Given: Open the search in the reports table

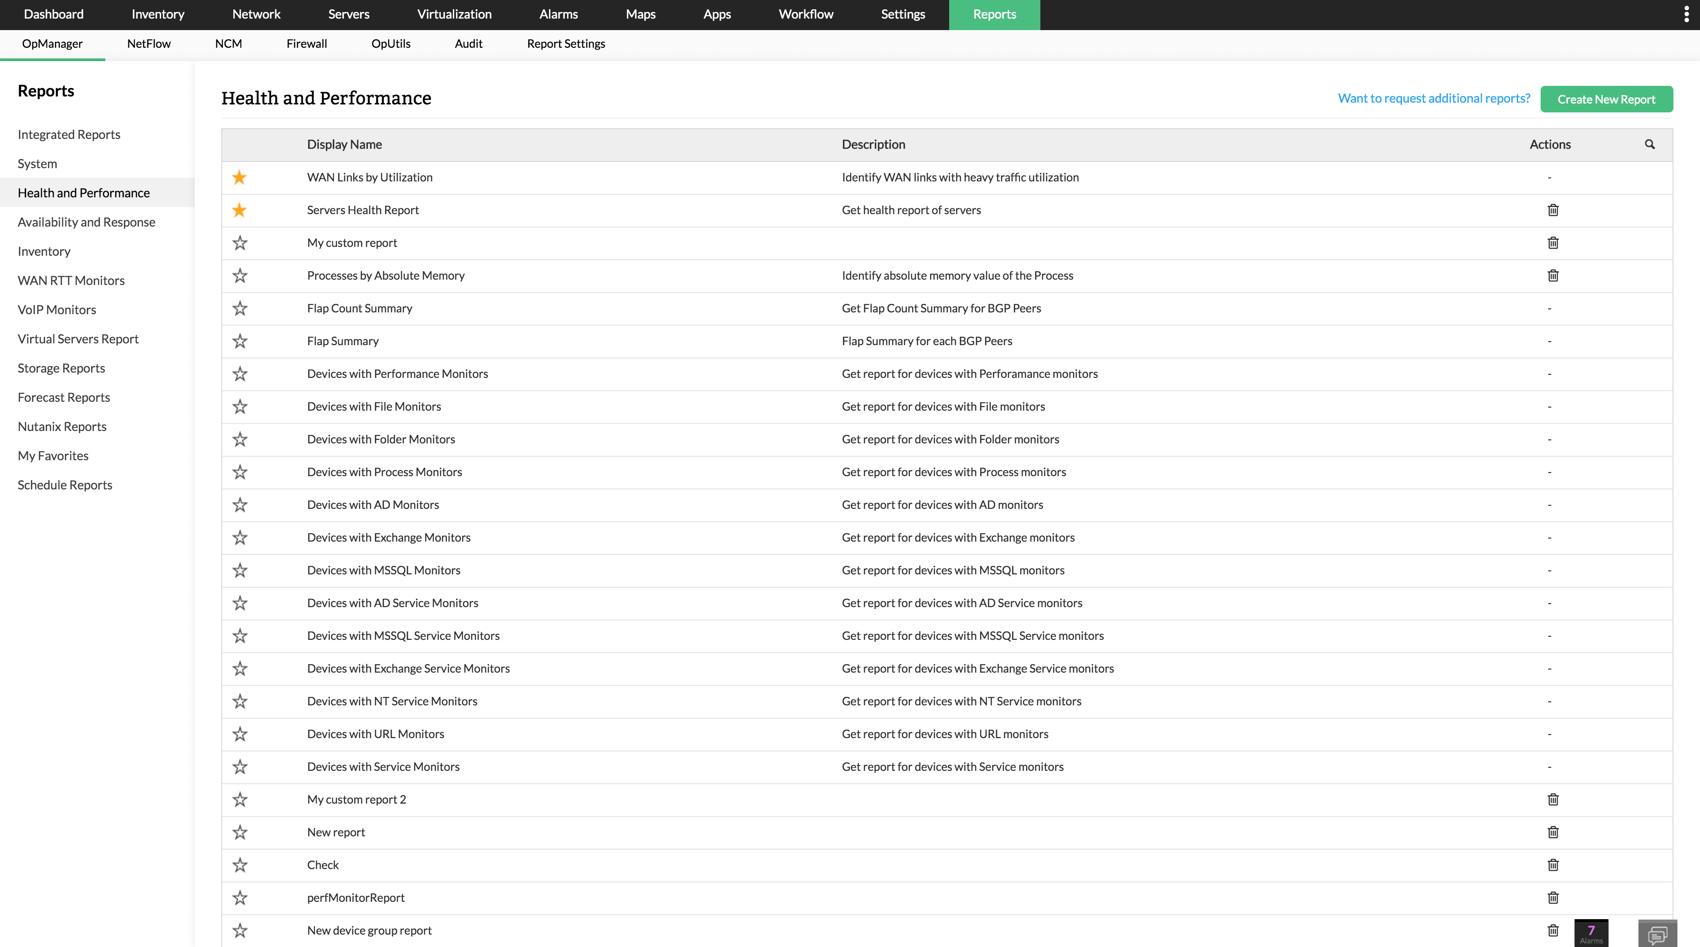Looking at the screenshot, I should (1650, 144).
